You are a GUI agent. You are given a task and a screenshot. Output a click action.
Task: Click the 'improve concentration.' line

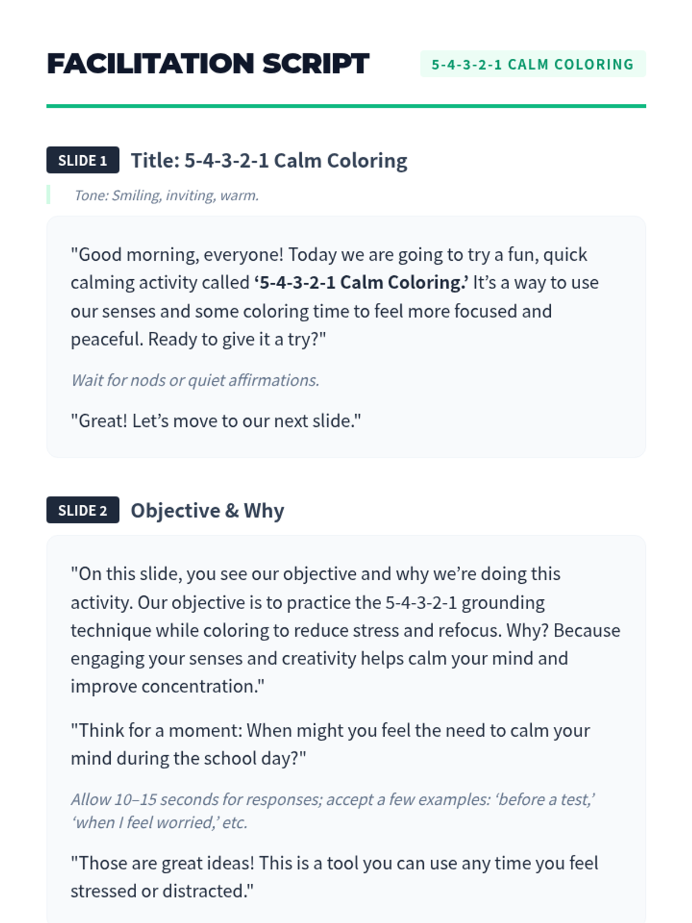tap(168, 686)
